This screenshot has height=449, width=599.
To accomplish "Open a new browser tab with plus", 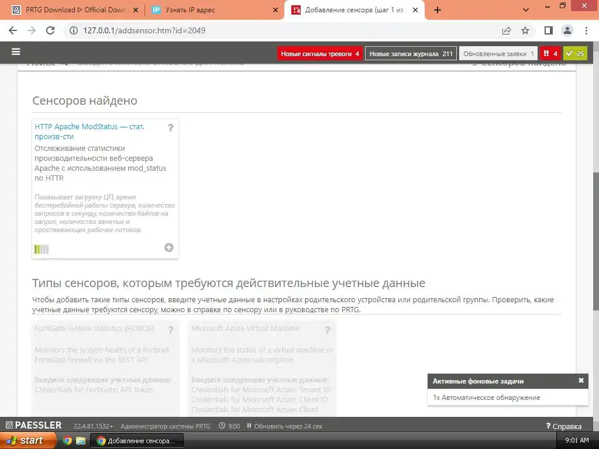I will [438, 10].
